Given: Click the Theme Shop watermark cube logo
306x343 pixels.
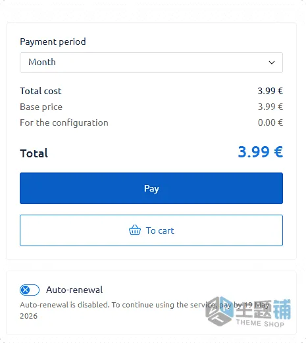Looking at the screenshot, I should 219,311.
